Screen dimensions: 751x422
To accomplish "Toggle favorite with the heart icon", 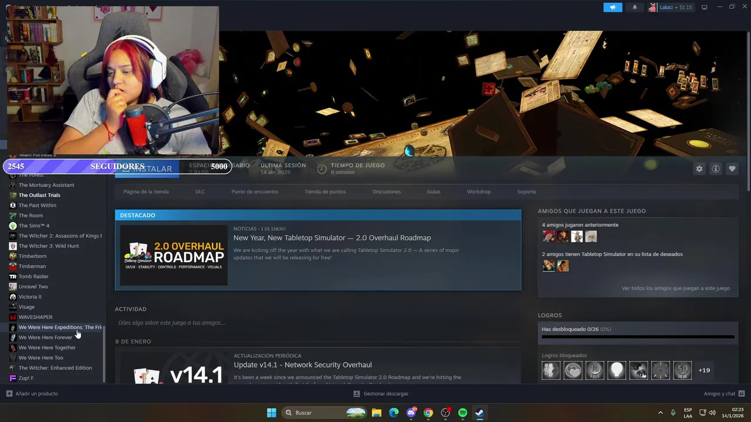I will point(732,169).
